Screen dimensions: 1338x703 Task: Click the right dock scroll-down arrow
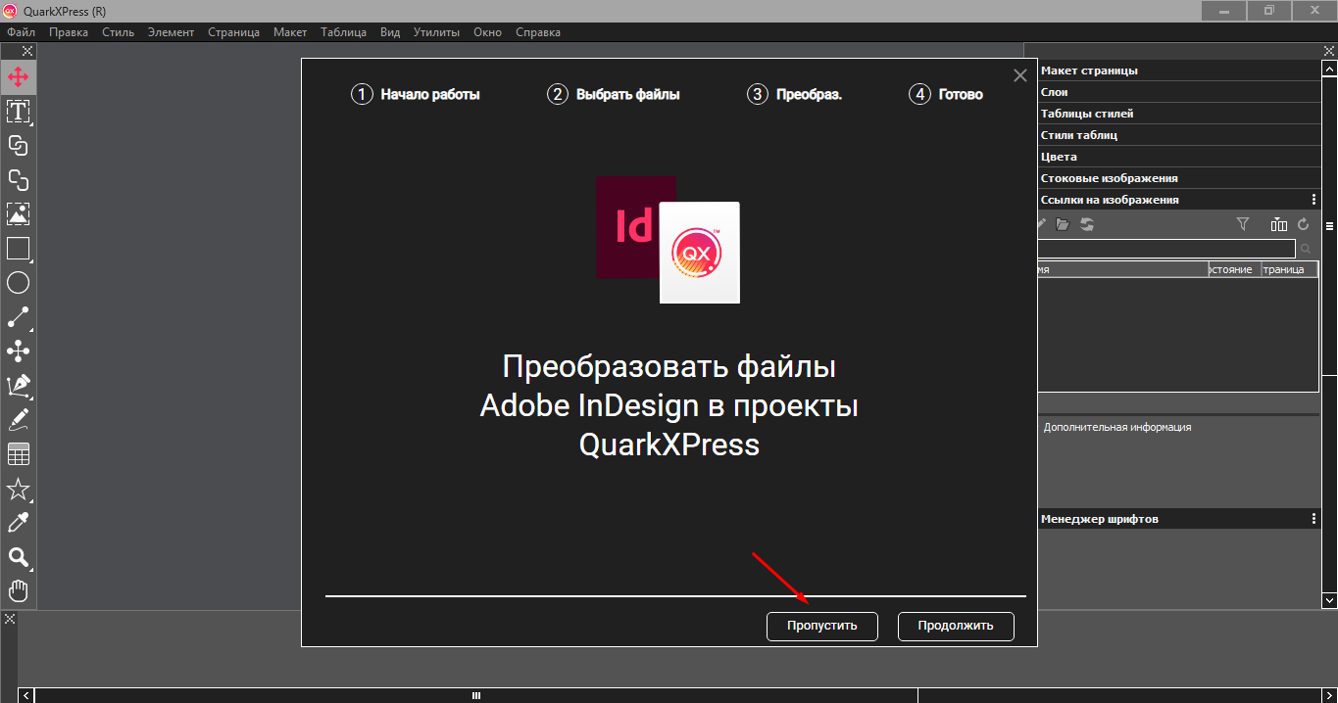1329,600
